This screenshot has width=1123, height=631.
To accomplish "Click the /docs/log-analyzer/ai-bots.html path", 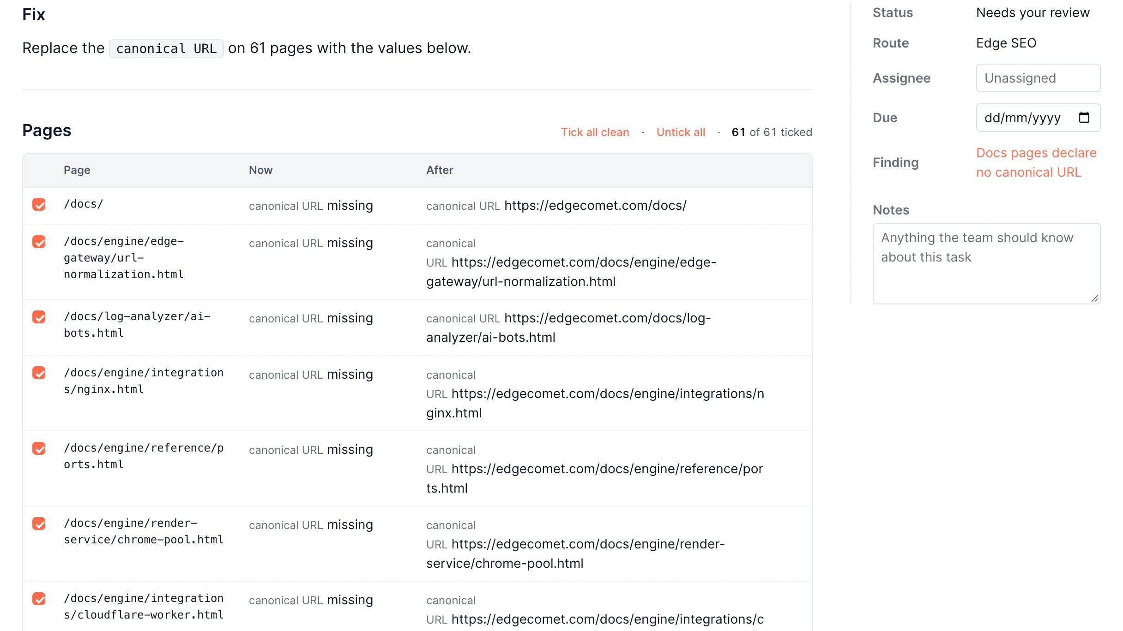I will point(137,325).
